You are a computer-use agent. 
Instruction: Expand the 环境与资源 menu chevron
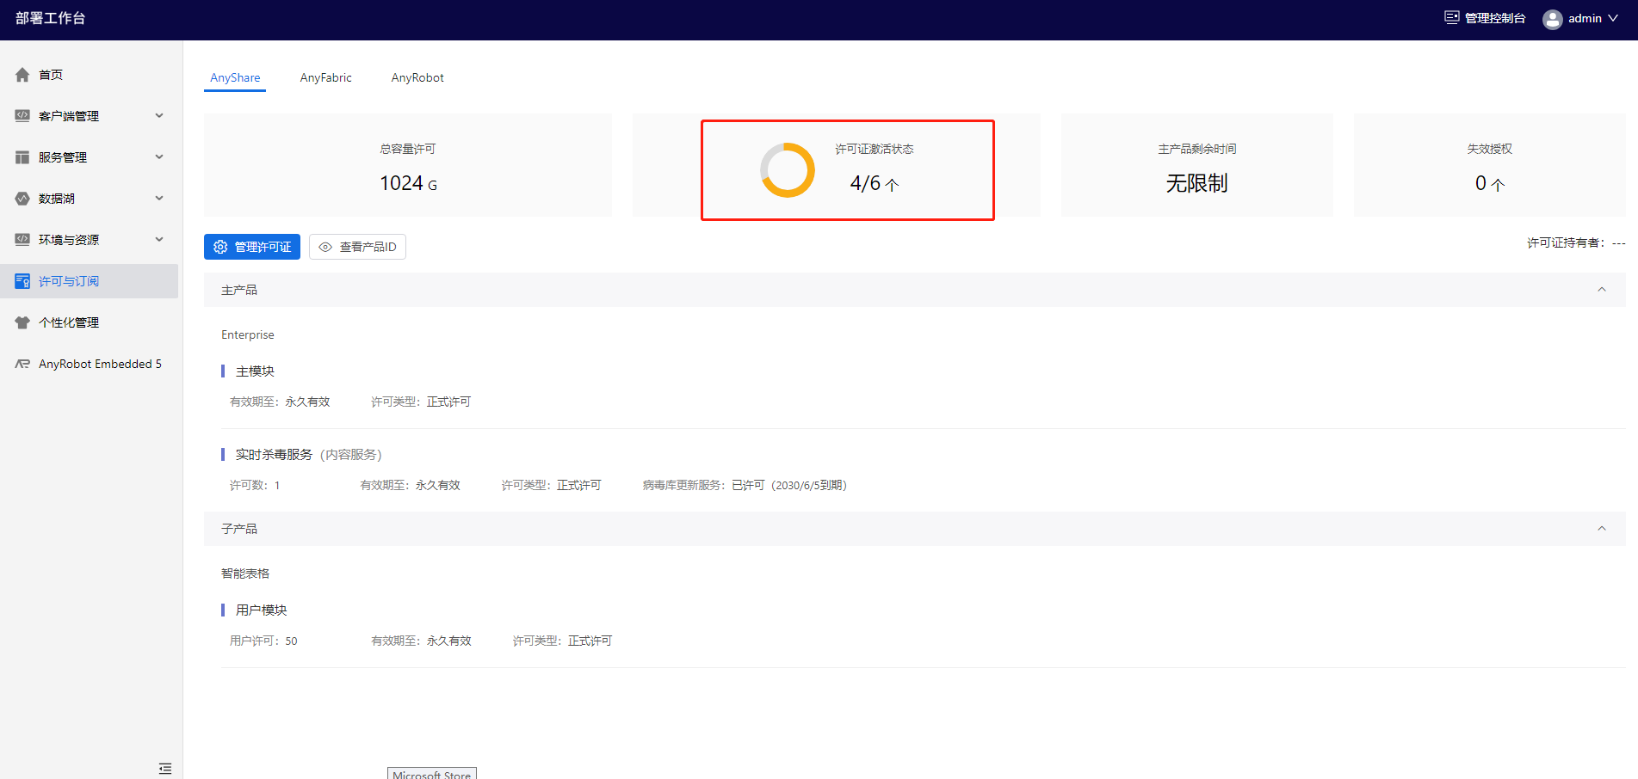pos(159,240)
